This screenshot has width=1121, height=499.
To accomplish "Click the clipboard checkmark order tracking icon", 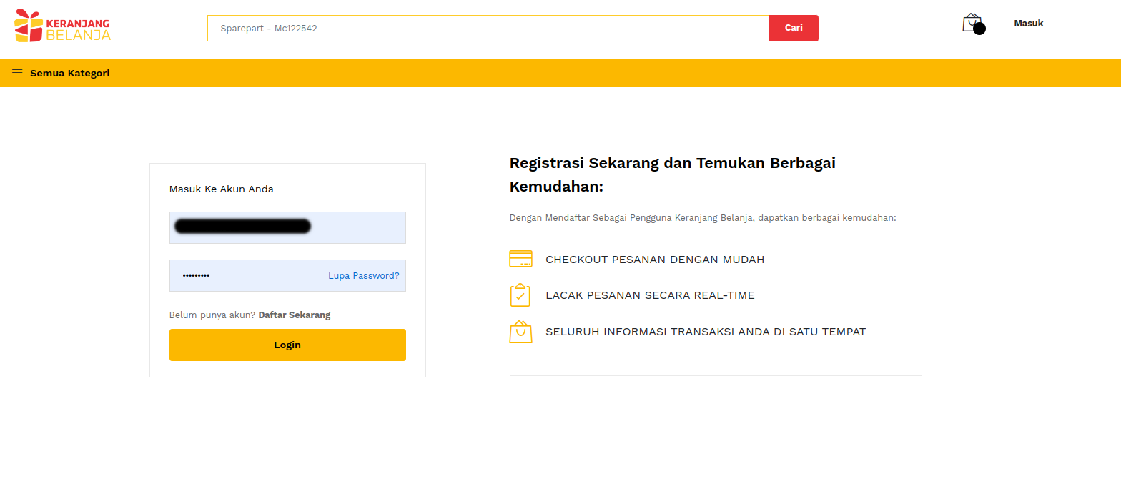I will (520, 295).
